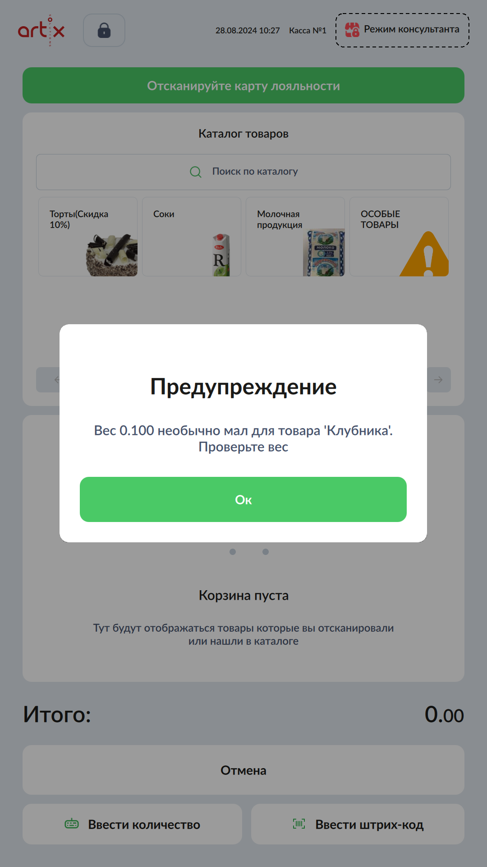
Task: Open the Соки category tile
Action: pyautogui.click(x=192, y=237)
